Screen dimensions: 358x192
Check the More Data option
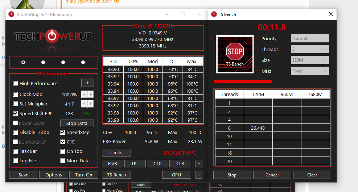[62, 160]
